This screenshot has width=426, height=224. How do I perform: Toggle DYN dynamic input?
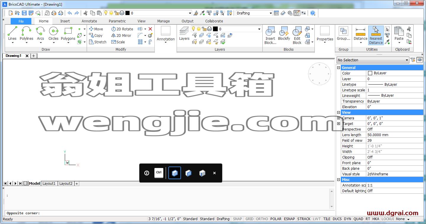pos(348,219)
